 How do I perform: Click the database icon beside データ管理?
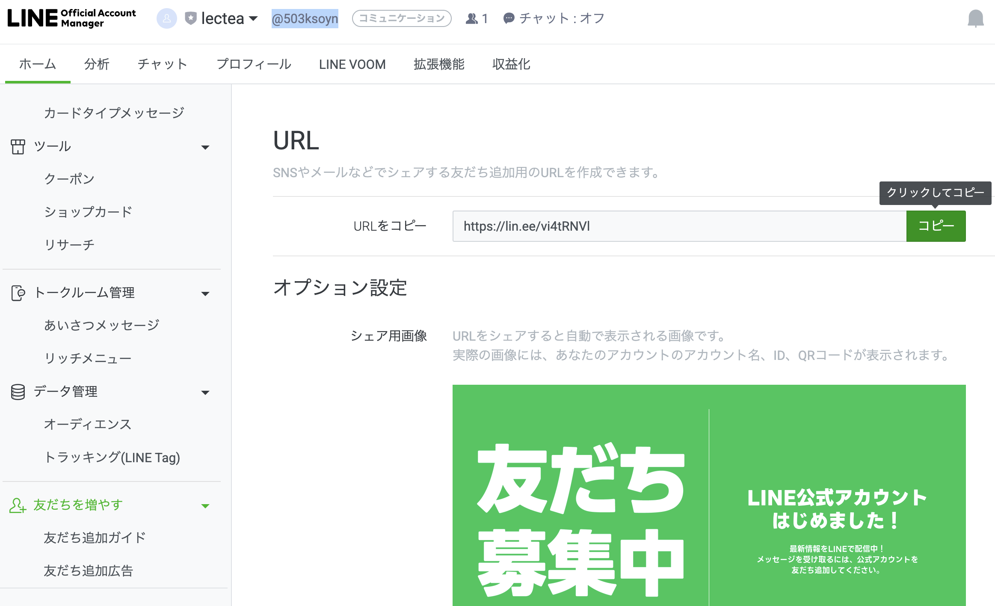(18, 391)
